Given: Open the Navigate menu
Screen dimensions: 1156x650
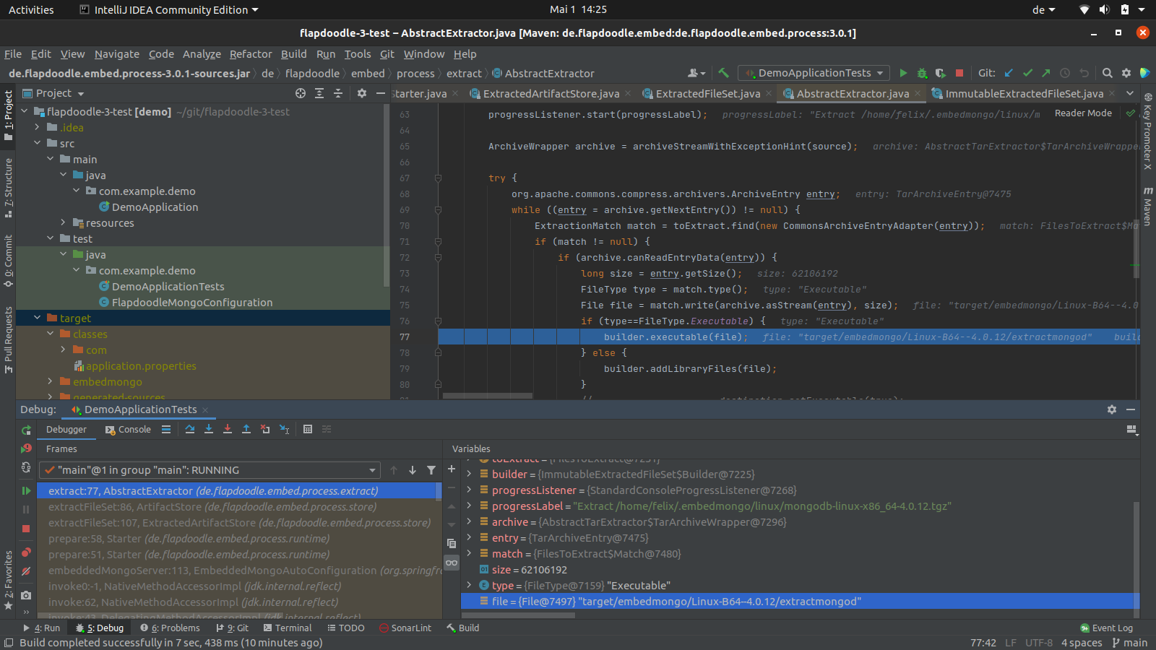Looking at the screenshot, I should point(117,54).
